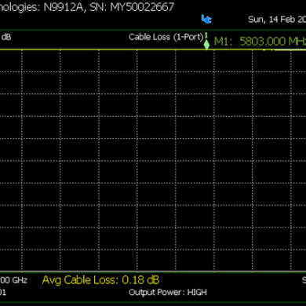The width and height of the screenshot is (306, 306).
Task: Select the green marker 1 diamond
Action: tap(206, 45)
